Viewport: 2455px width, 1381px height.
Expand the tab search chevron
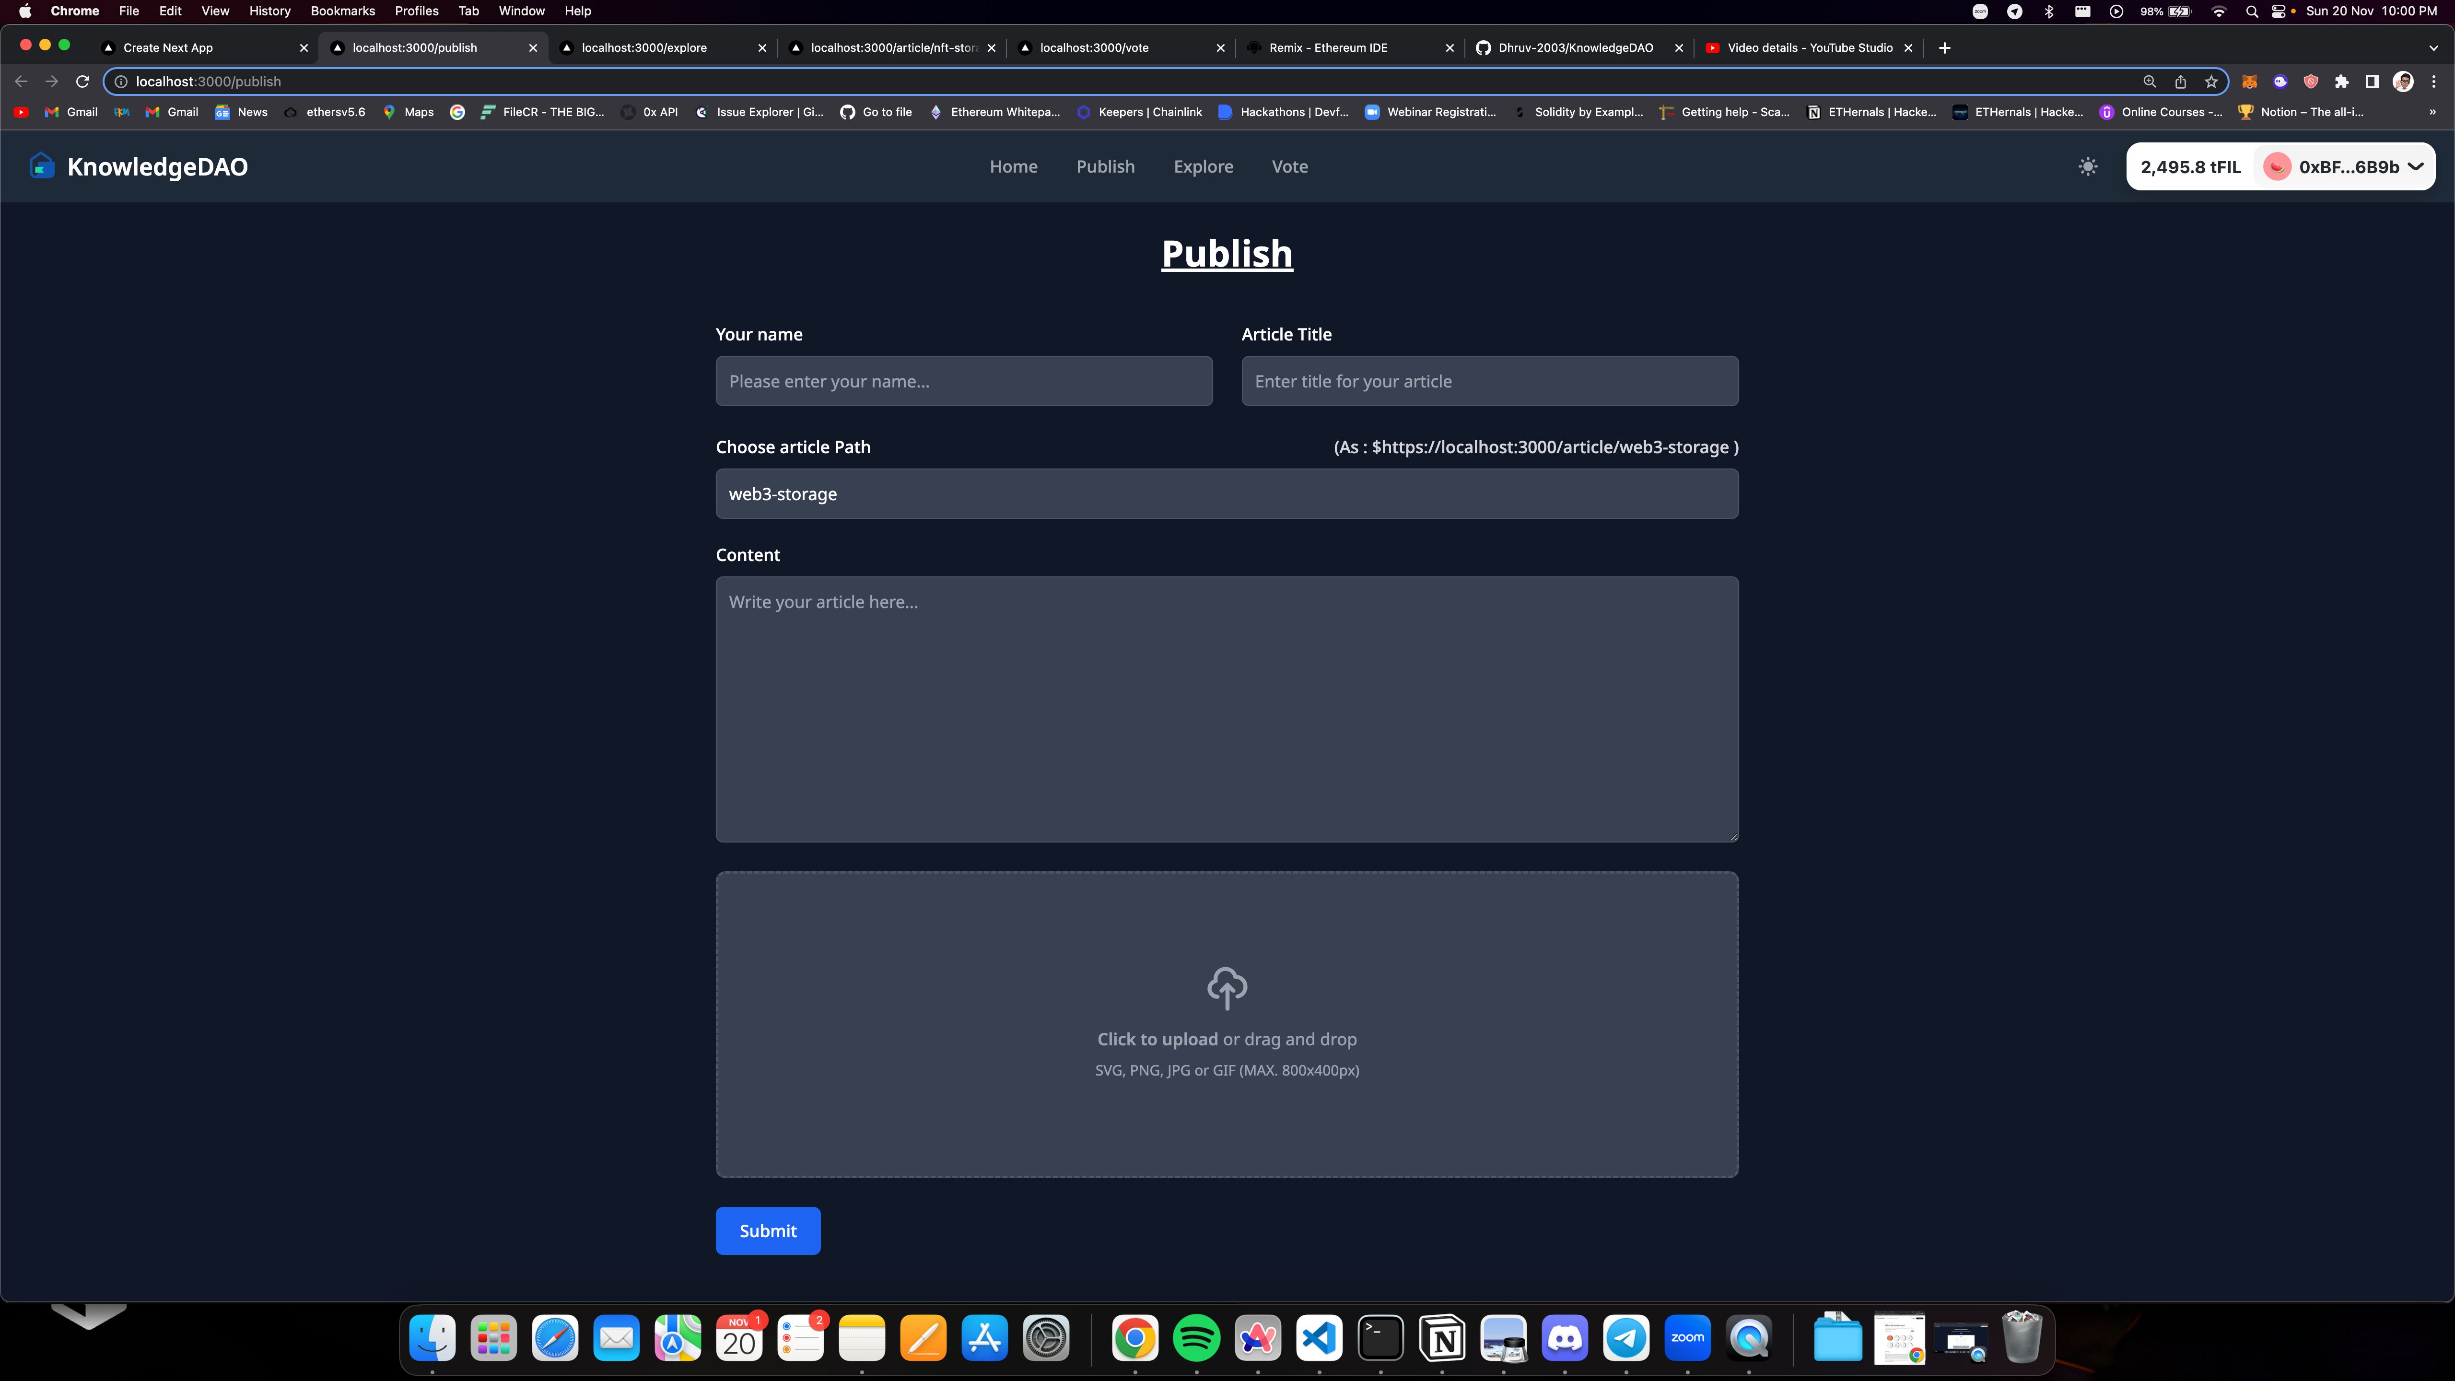pos(2433,47)
